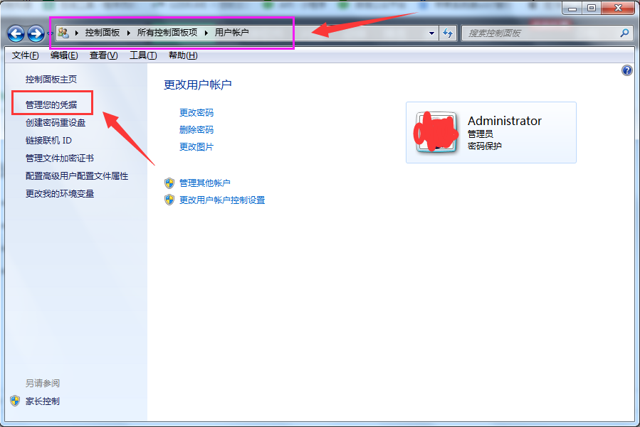Click the Administrator account picture
The height and width of the screenshot is (427, 640).
click(436, 132)
